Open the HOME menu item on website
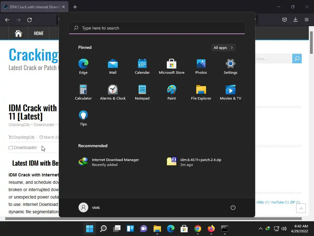The width and height of the screenshot is (314, 236). pyautogui.click(x=39, y=33)
